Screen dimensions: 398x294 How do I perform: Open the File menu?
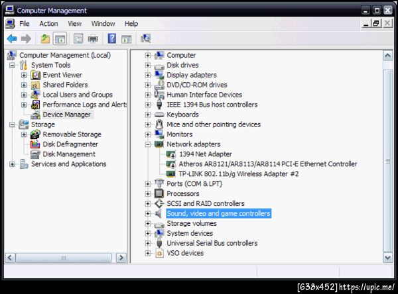coord(25,24)
